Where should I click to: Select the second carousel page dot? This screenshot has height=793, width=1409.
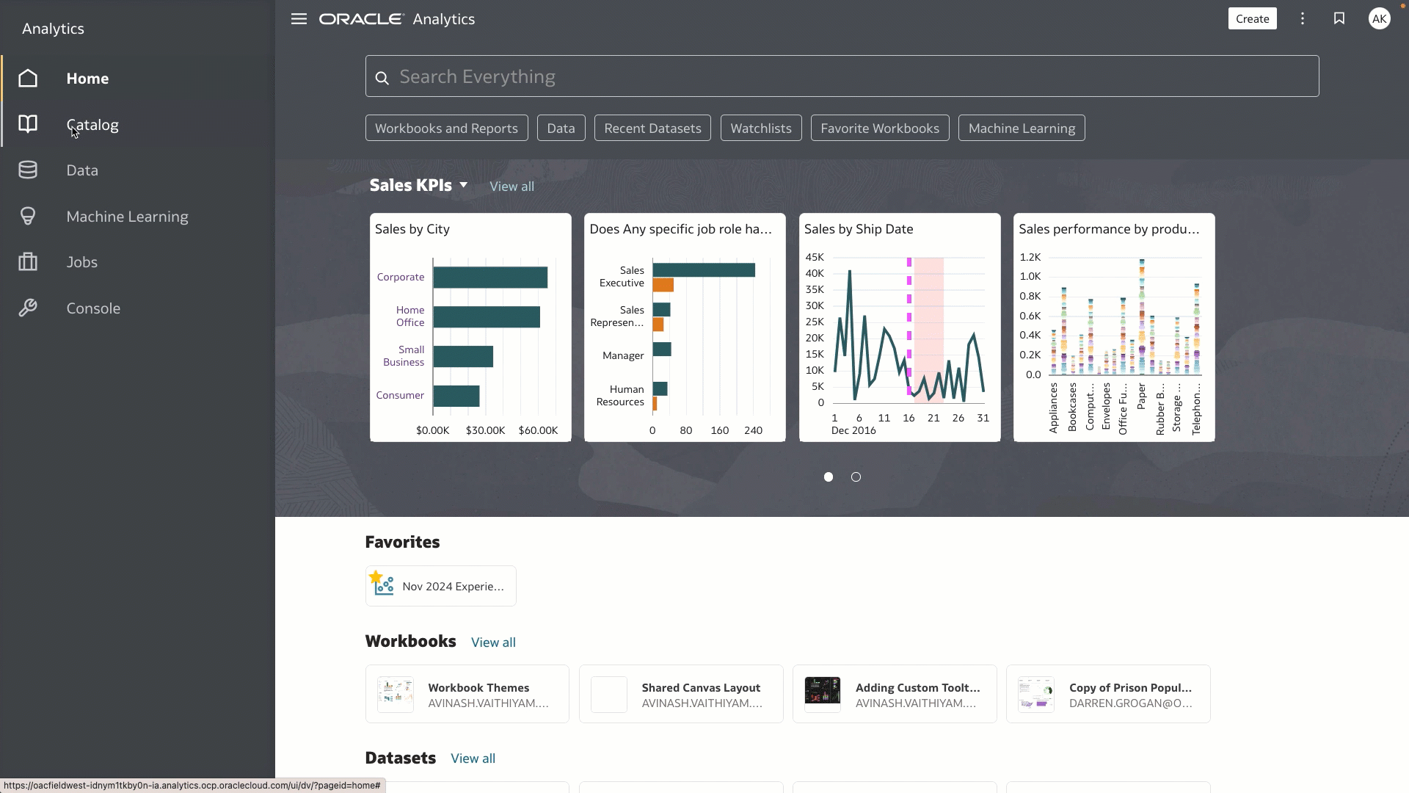tap(856, 477)
